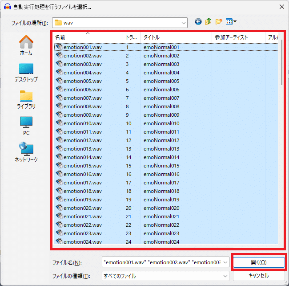Viewport: 289px width, 286px height.
Task: Select file icon of emotion023.wav
Action: [59, 233]
